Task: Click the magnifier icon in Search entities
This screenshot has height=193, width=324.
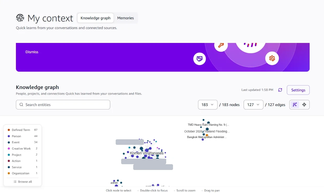Action: tap(21, 105)
